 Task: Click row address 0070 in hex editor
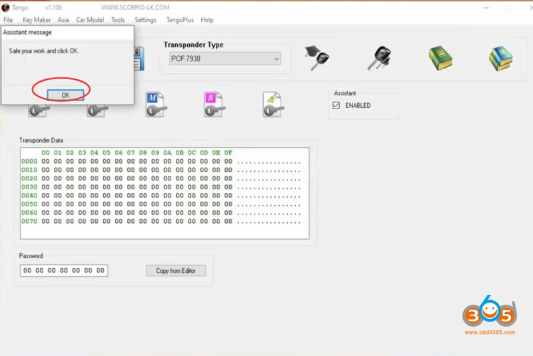[29, 222]
